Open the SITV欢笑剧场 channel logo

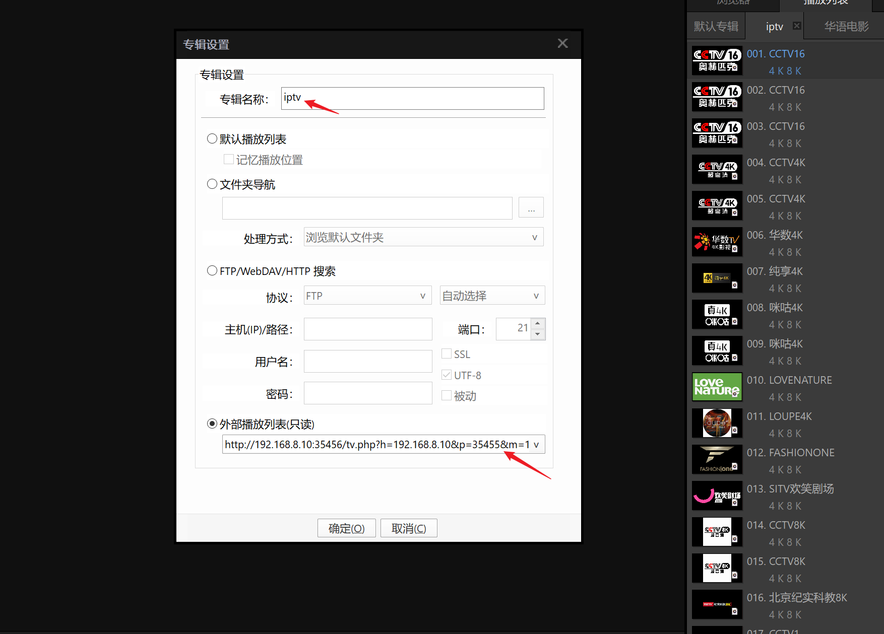[x=717, y=496]
